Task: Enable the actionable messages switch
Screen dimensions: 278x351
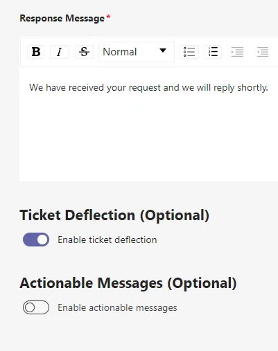Action: pyautogui.click(x=36, y=307)
